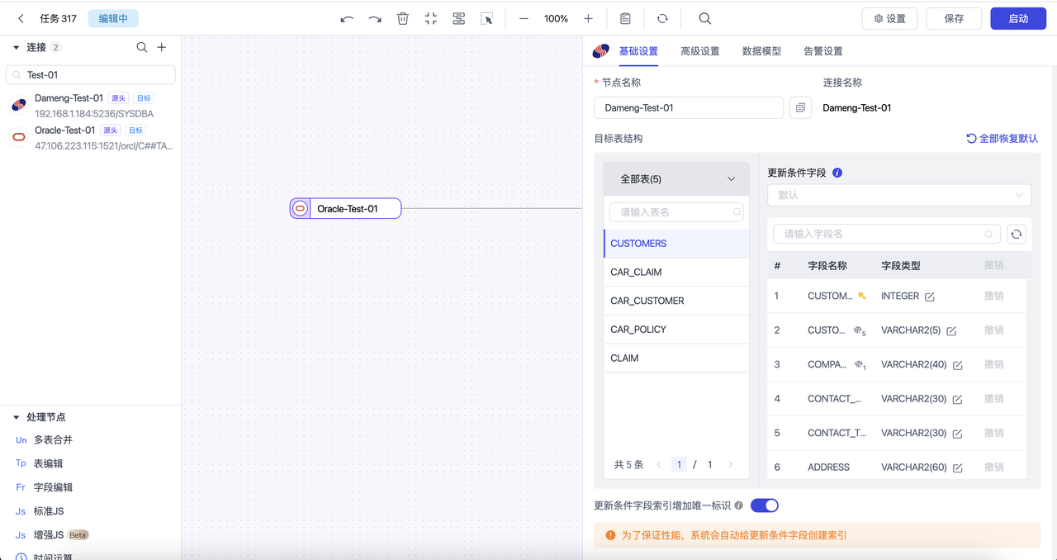
Task: Collapse the 处理节点 section
Action: [x=16, y=417]
